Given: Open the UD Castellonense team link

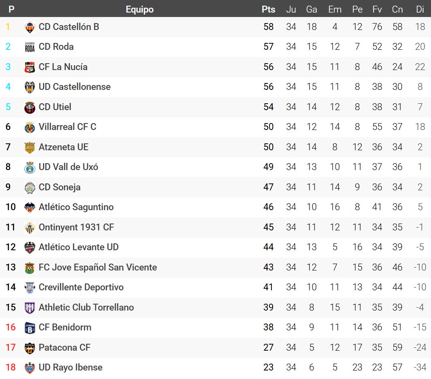Looking at the screenshot, I should point(75,87).
